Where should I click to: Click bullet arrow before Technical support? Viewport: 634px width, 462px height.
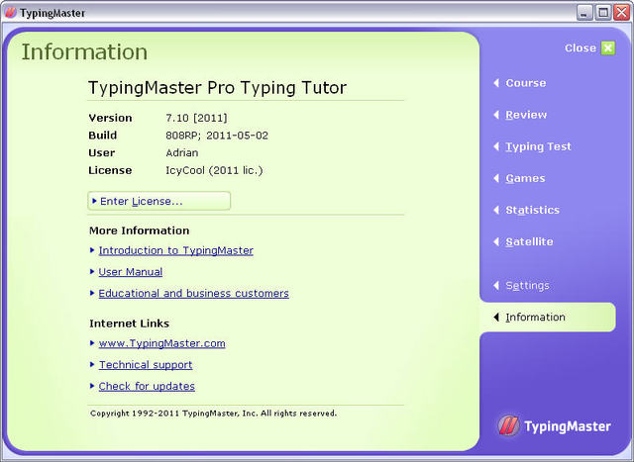pyautogui.click(x=92, y=365)
